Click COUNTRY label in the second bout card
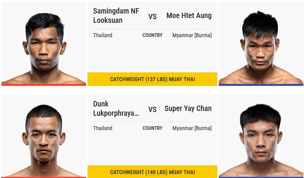Image resolution: width=304 pixels, height=178 pixels. (152, 128)
